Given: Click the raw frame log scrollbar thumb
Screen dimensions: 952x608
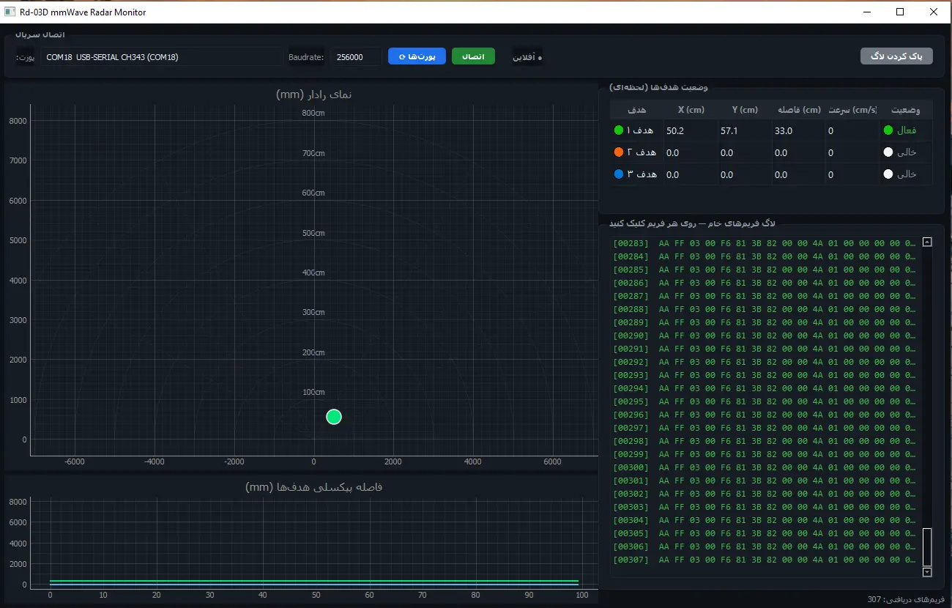Looking at the screenshot, I should [x=927, y=546].
